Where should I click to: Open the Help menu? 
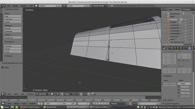point(31,6)
